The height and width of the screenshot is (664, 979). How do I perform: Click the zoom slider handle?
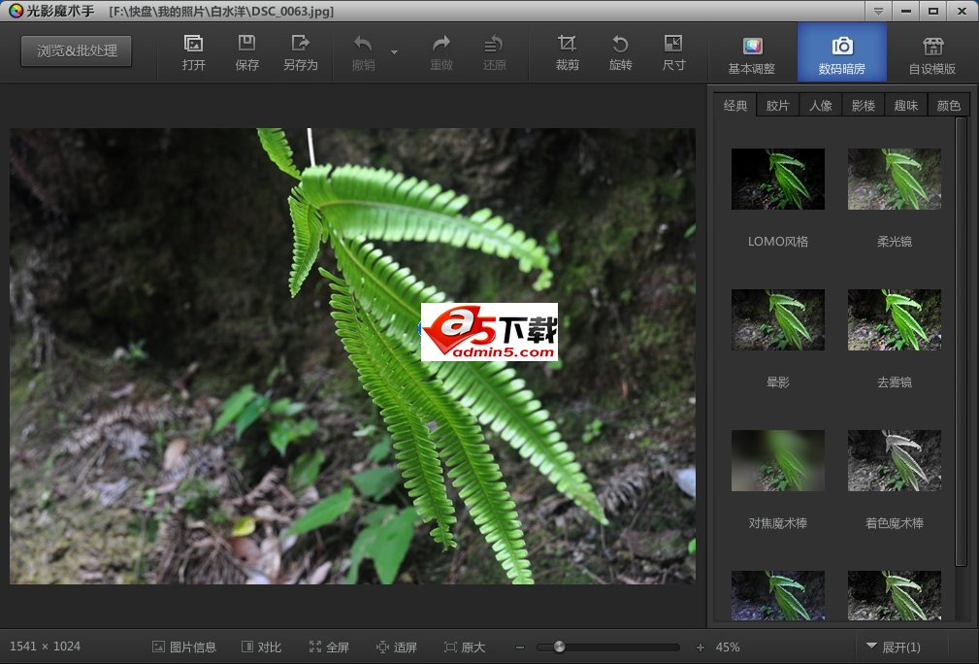559,647
